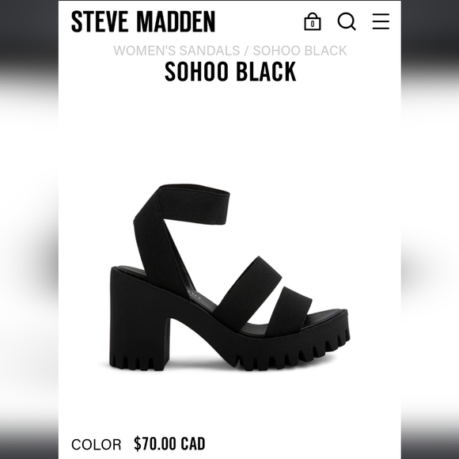Click the search magnifier icon

tap(347, 21)
